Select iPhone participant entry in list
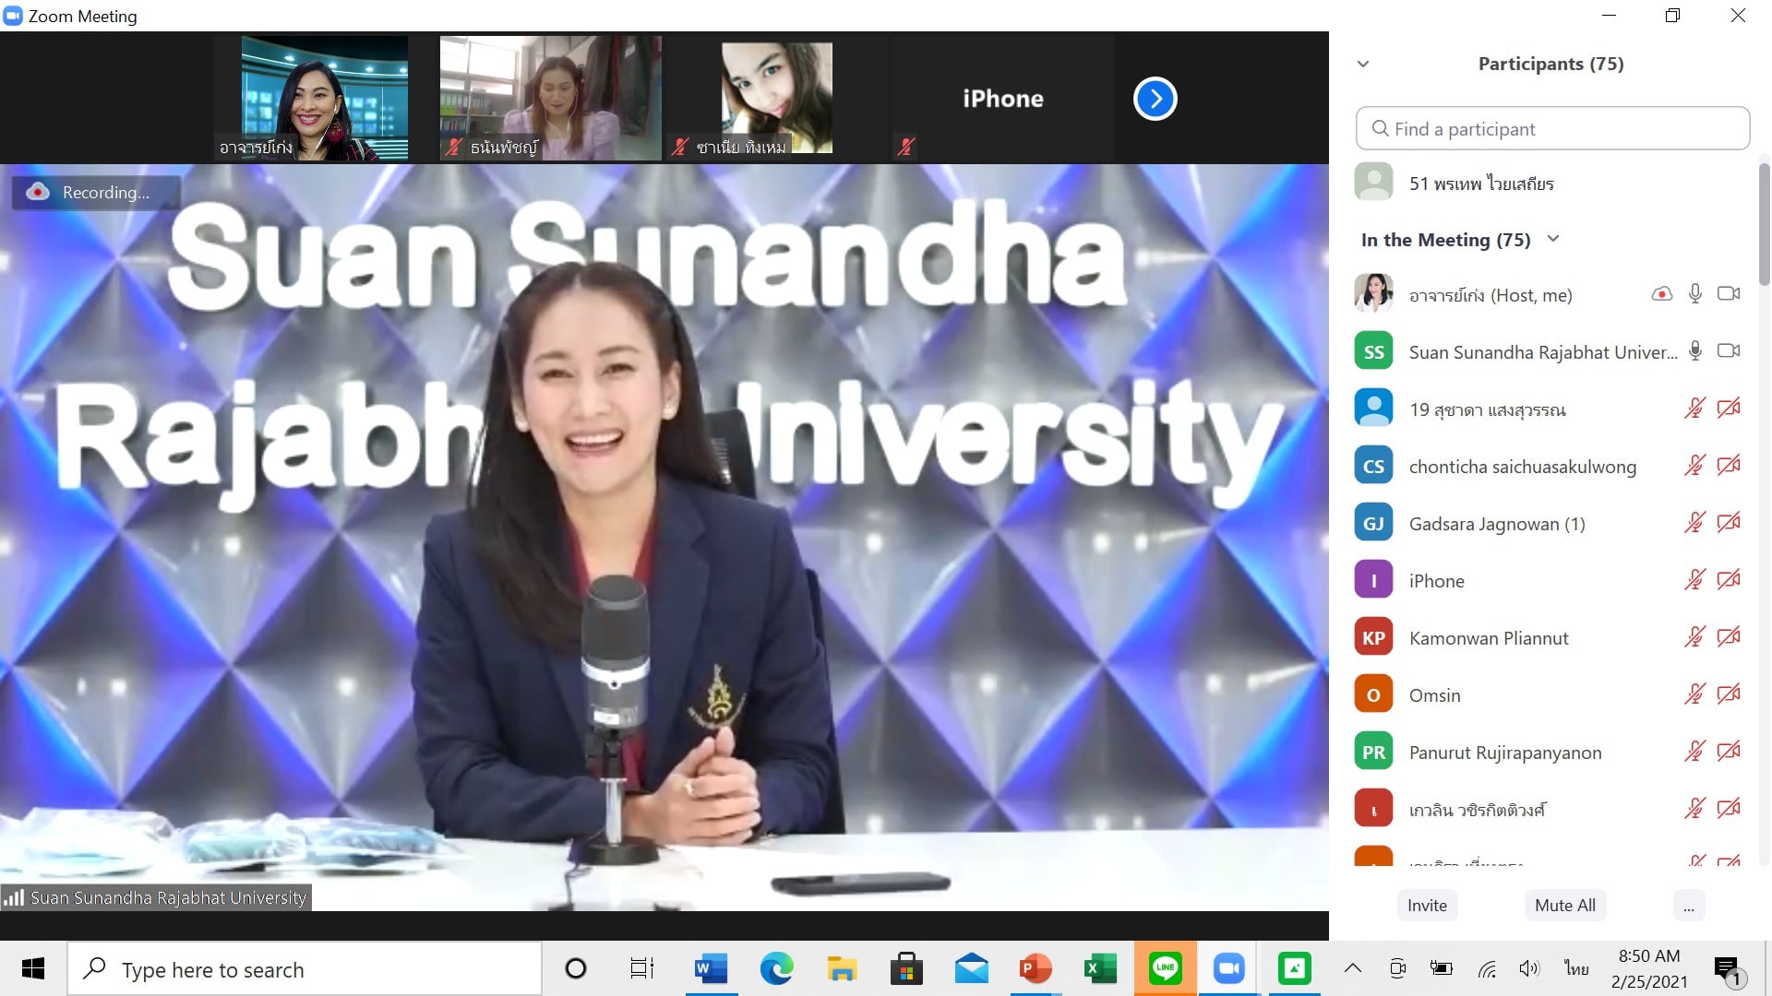The image size is (1772, 996). (1436, 581)
